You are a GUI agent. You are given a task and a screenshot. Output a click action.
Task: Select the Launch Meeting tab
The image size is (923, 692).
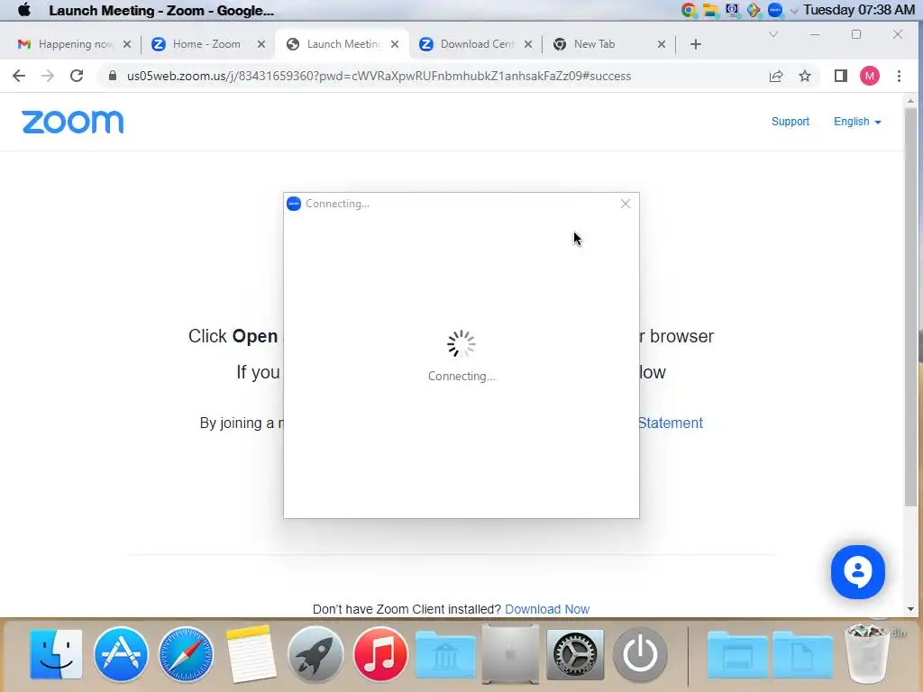click(343, 44)
